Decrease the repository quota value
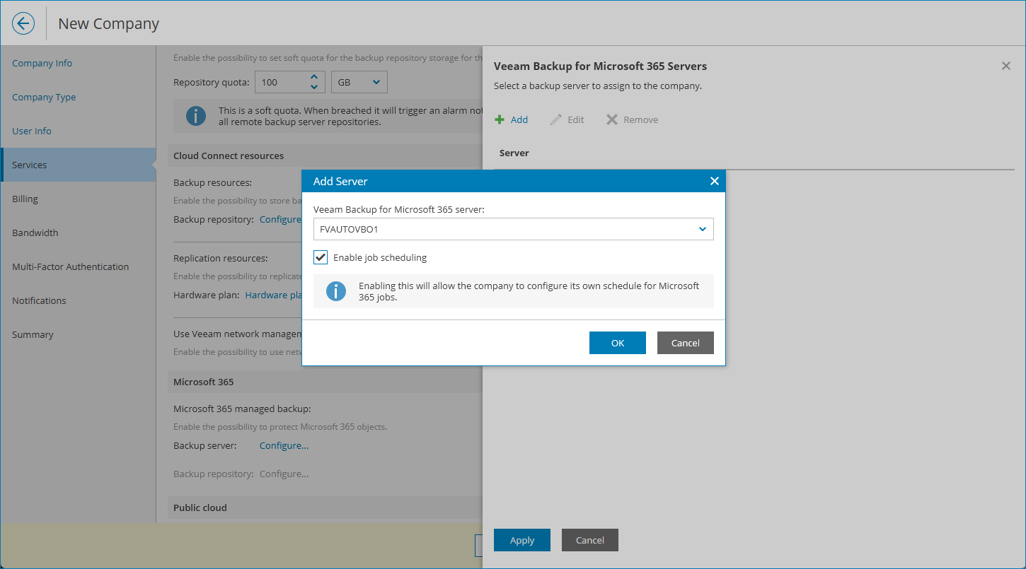 pos(314,87)
